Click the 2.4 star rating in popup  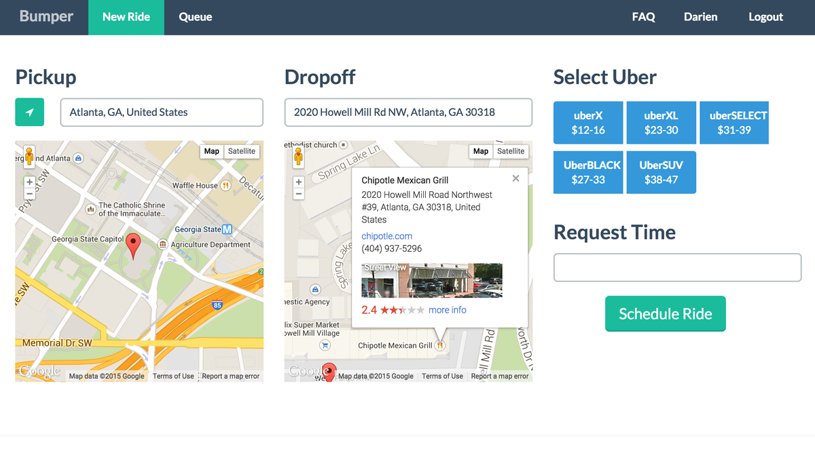coord(393,310)
